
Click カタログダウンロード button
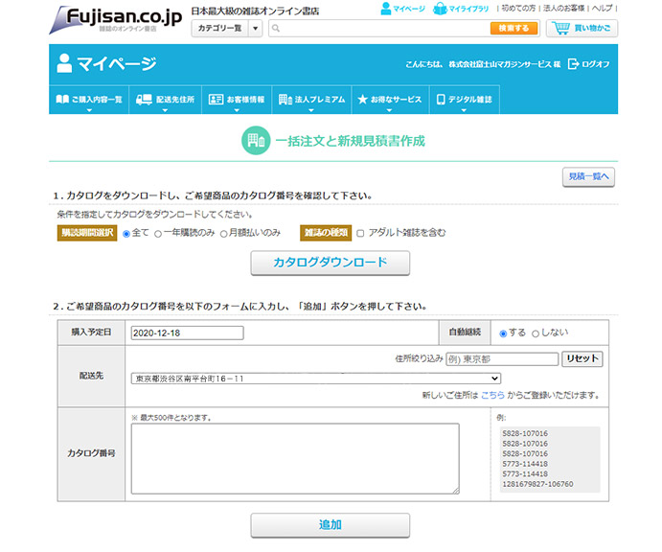pos(331,263)
